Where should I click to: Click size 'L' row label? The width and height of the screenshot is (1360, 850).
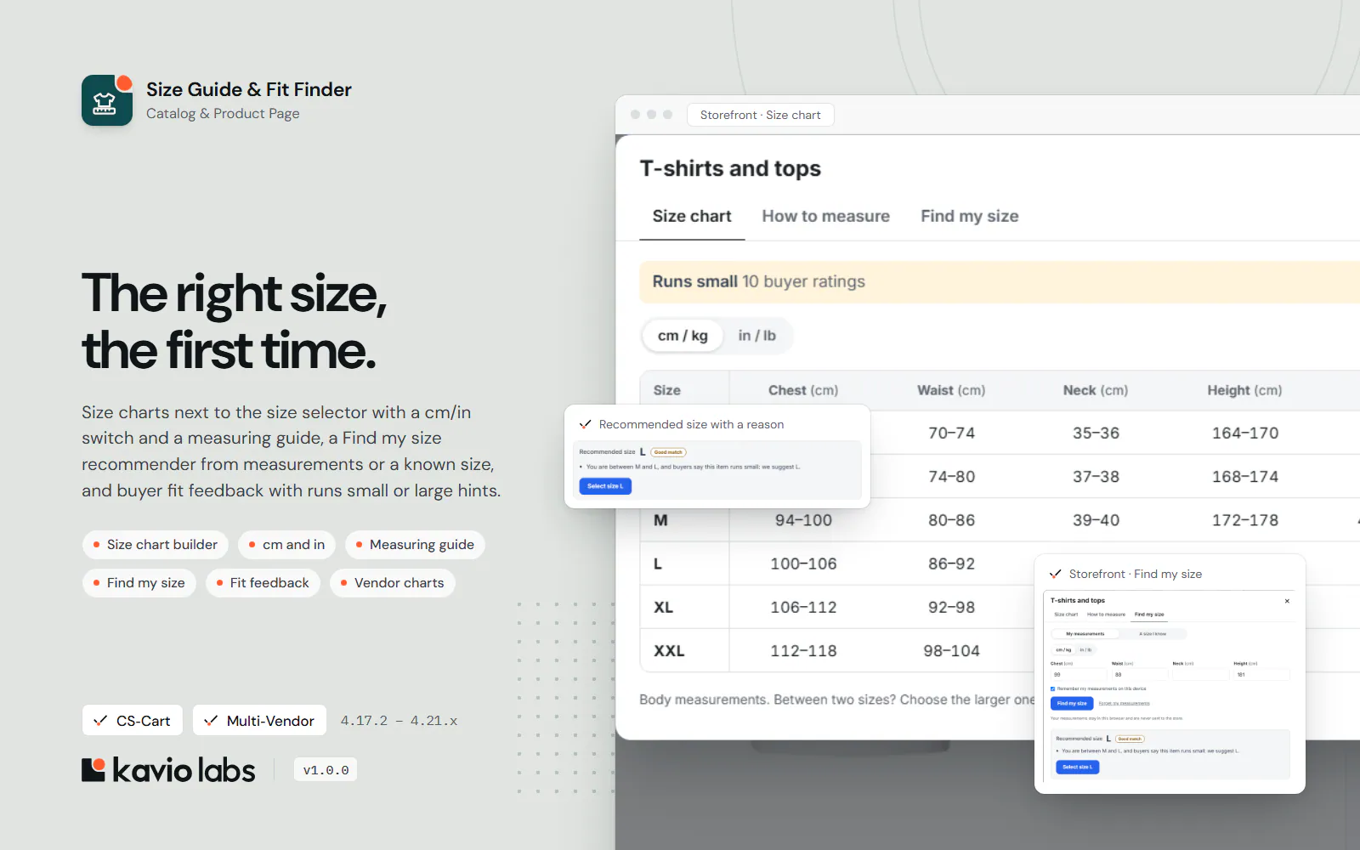(x=658, y=564)
